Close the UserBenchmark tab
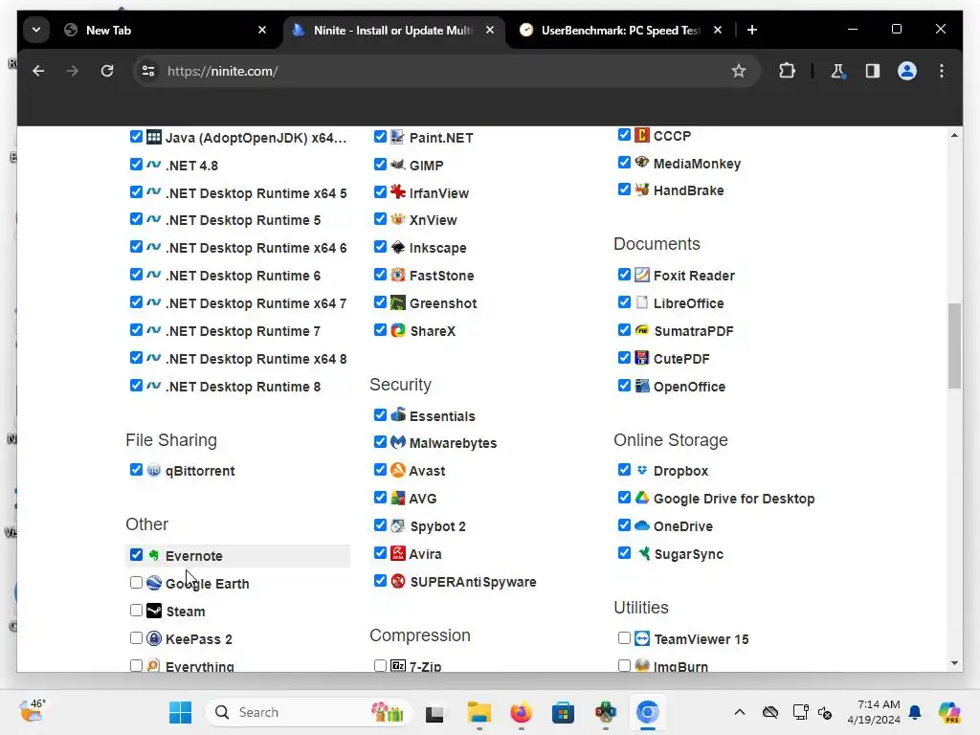The height and width of the screenshot is (735, 980). point(718,30)
